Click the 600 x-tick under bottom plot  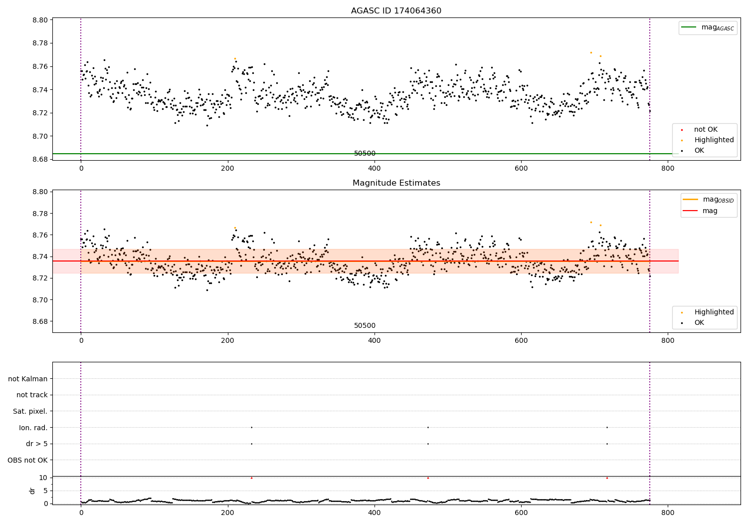[x=521, y=513]
